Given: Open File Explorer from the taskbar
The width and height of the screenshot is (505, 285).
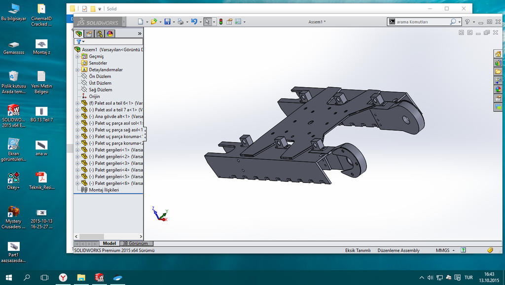Looking at the screenshot, I should coord(81,278).
